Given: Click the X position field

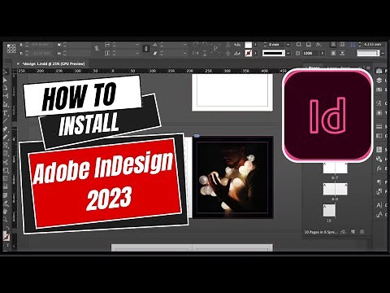Looking at the screenshot, I should pyautogui.click(x=41, y=45).
